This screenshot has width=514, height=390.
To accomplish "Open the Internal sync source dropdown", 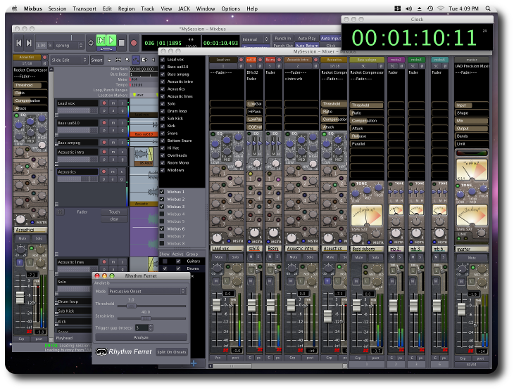I will [x=254, y=40].
